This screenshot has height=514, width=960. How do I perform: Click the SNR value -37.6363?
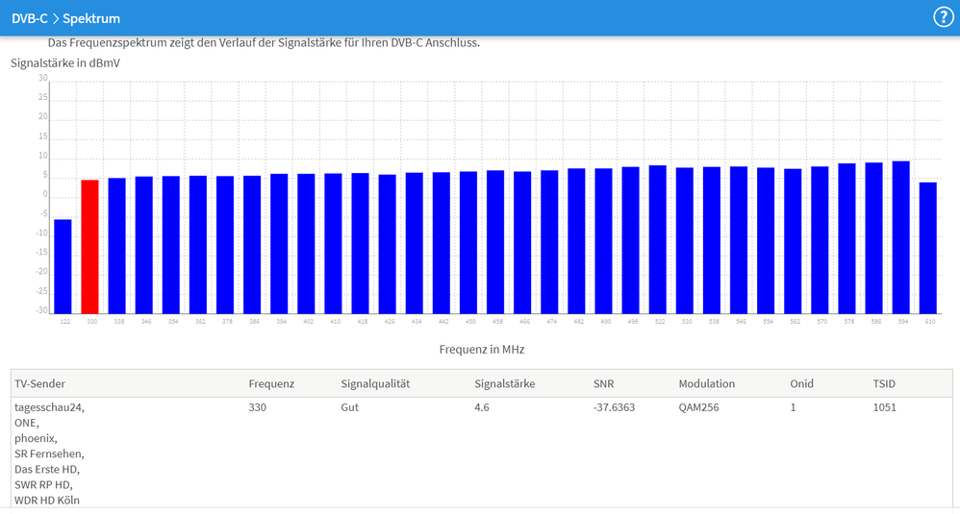[x=614, y=407]
